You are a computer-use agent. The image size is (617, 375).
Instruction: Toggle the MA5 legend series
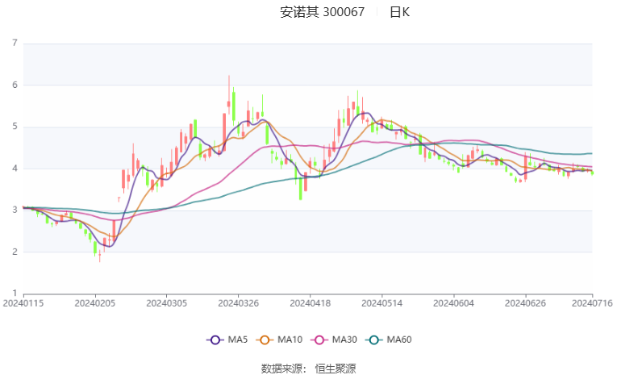pyautogui.click(x=227, y=340)
